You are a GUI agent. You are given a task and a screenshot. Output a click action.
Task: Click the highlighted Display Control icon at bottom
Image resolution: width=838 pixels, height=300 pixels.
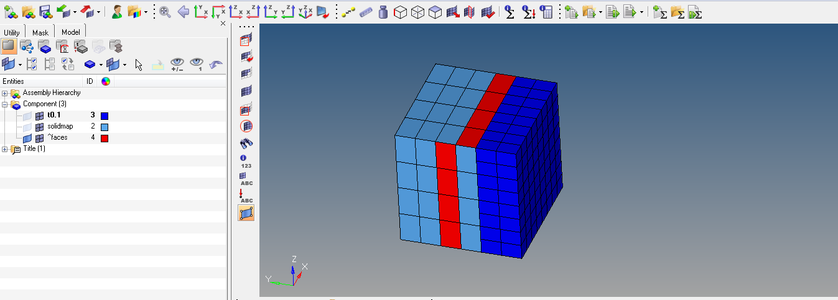[x=246, y=213]
